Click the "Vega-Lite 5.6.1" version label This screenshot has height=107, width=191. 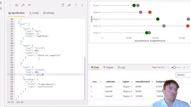pos(158,67)
